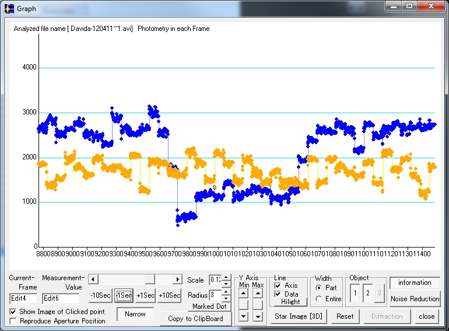
Task: Select the Entire width radio button
Action: (x=318, y=299)
